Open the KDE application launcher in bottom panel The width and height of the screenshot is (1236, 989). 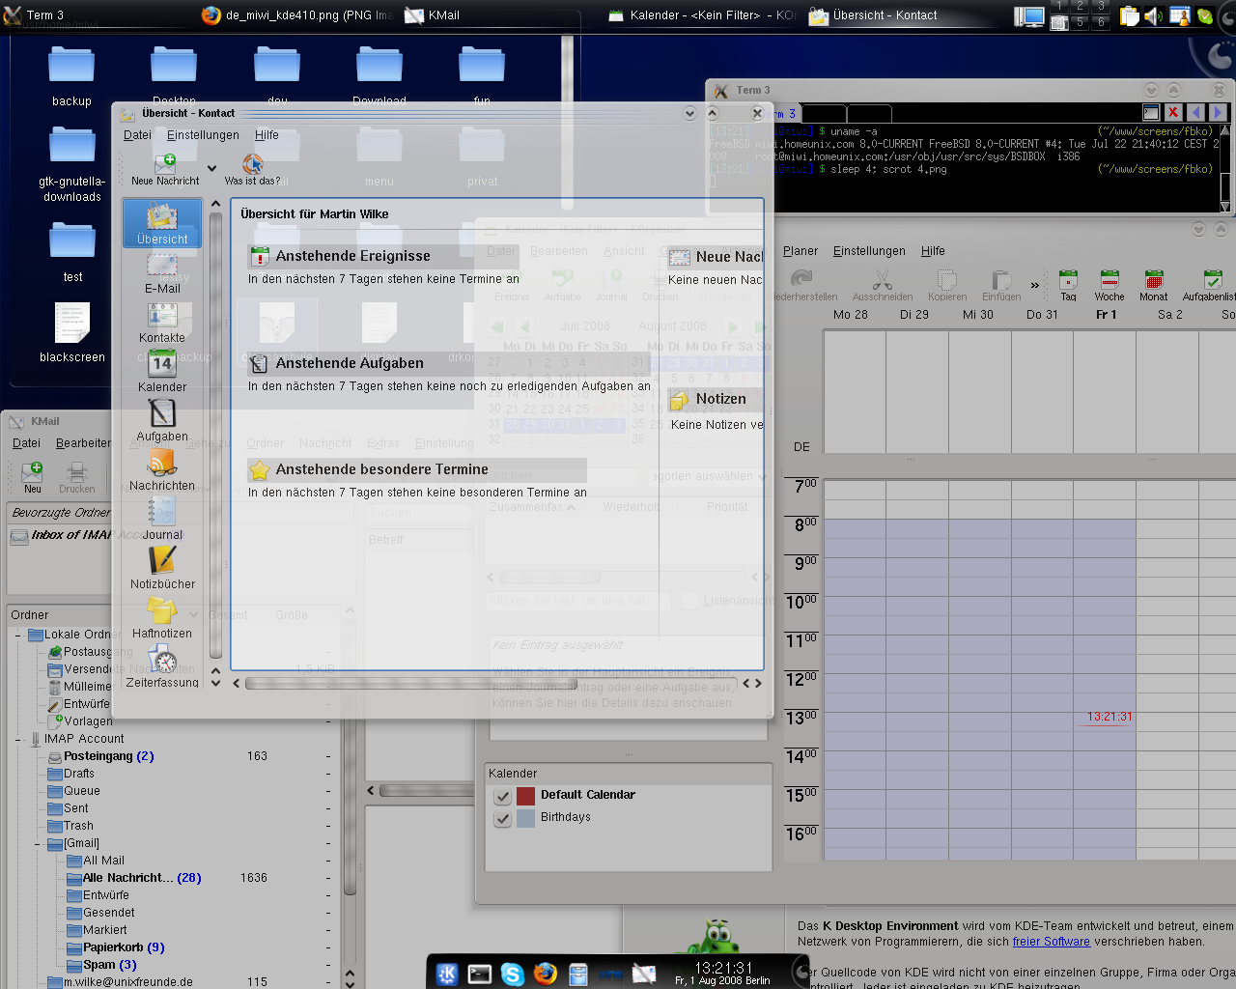coord(447,974)
